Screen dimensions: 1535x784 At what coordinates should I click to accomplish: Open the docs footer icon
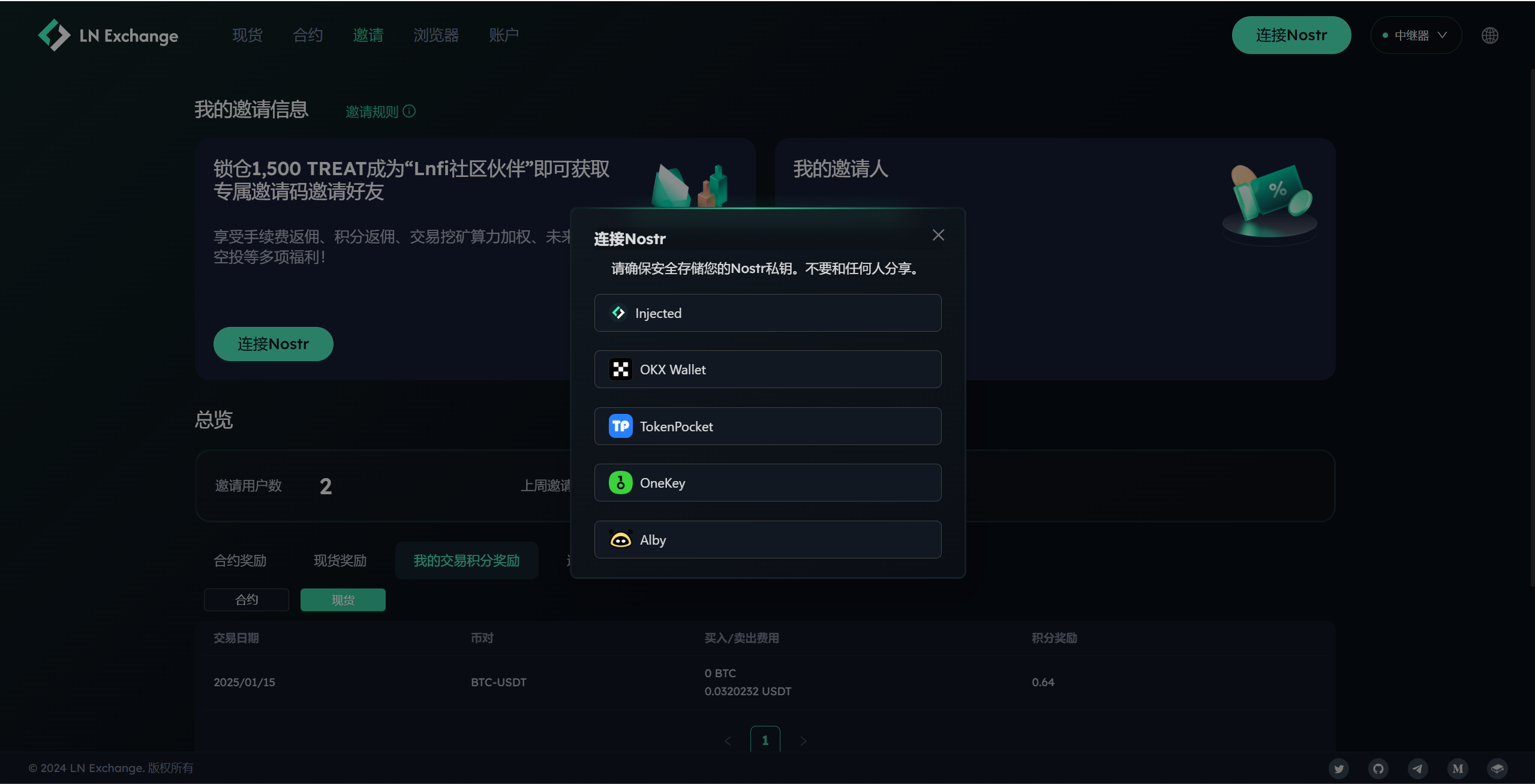pyautogui.click(x=1497, y=768)
